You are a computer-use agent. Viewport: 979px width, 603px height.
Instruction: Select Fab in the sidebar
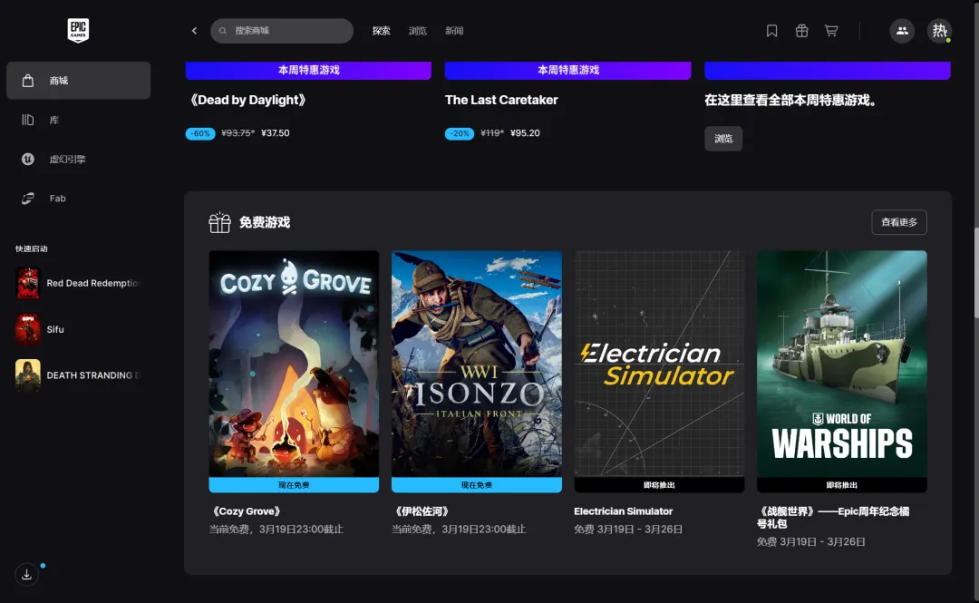tap(79, 198)
